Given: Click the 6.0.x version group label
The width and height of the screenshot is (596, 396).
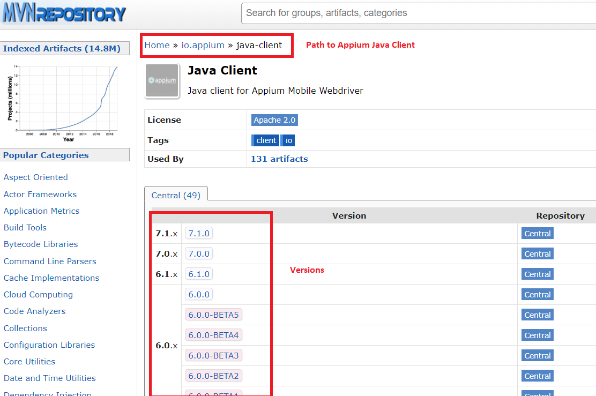Looking at the screenshot, I should [x=167, y=346].
